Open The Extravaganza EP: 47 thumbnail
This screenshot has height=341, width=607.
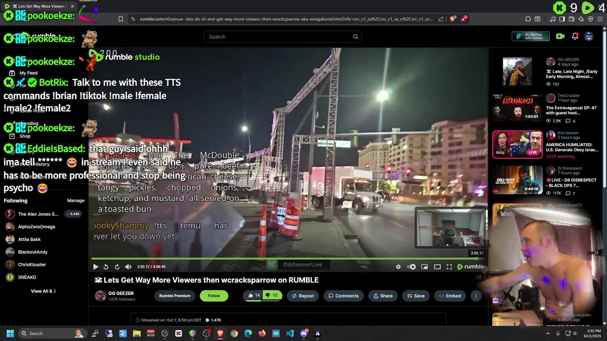click(x=517, y=108)
